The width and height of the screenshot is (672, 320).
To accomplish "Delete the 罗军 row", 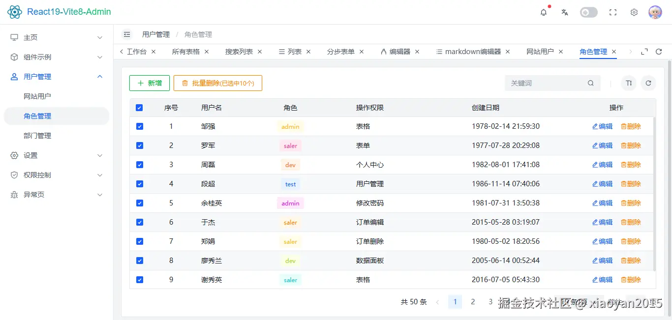I will [x=631, y=145].
